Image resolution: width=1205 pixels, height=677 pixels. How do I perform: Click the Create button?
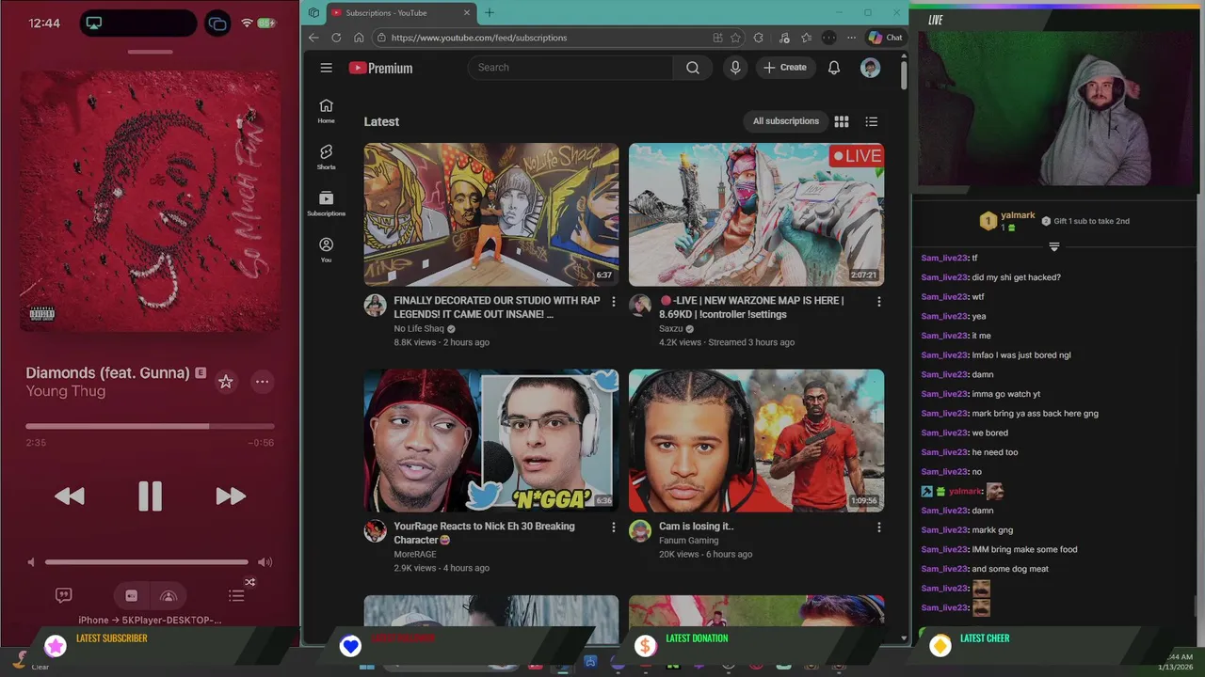pyautogui.click(x=785, y=68)
